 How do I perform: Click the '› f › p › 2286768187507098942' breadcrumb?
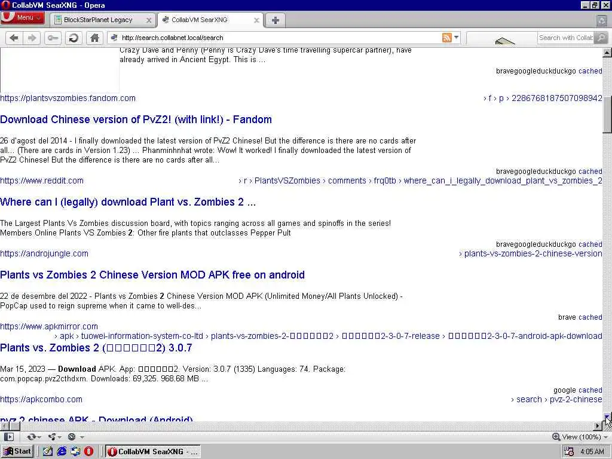[543, 99]
